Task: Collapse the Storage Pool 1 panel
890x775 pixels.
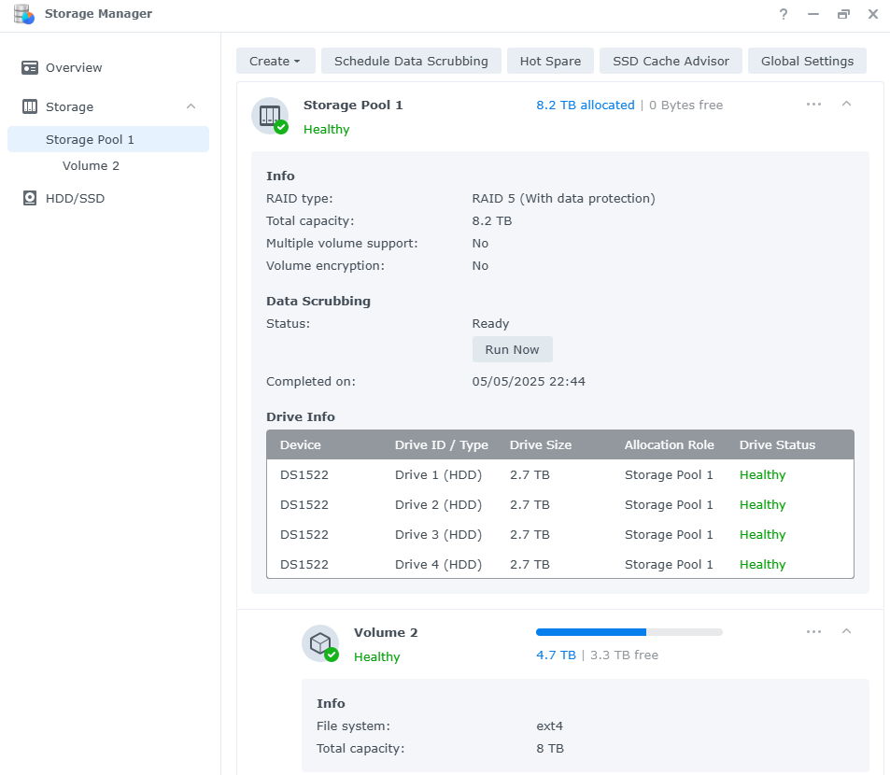Action: tap(847, 105)
